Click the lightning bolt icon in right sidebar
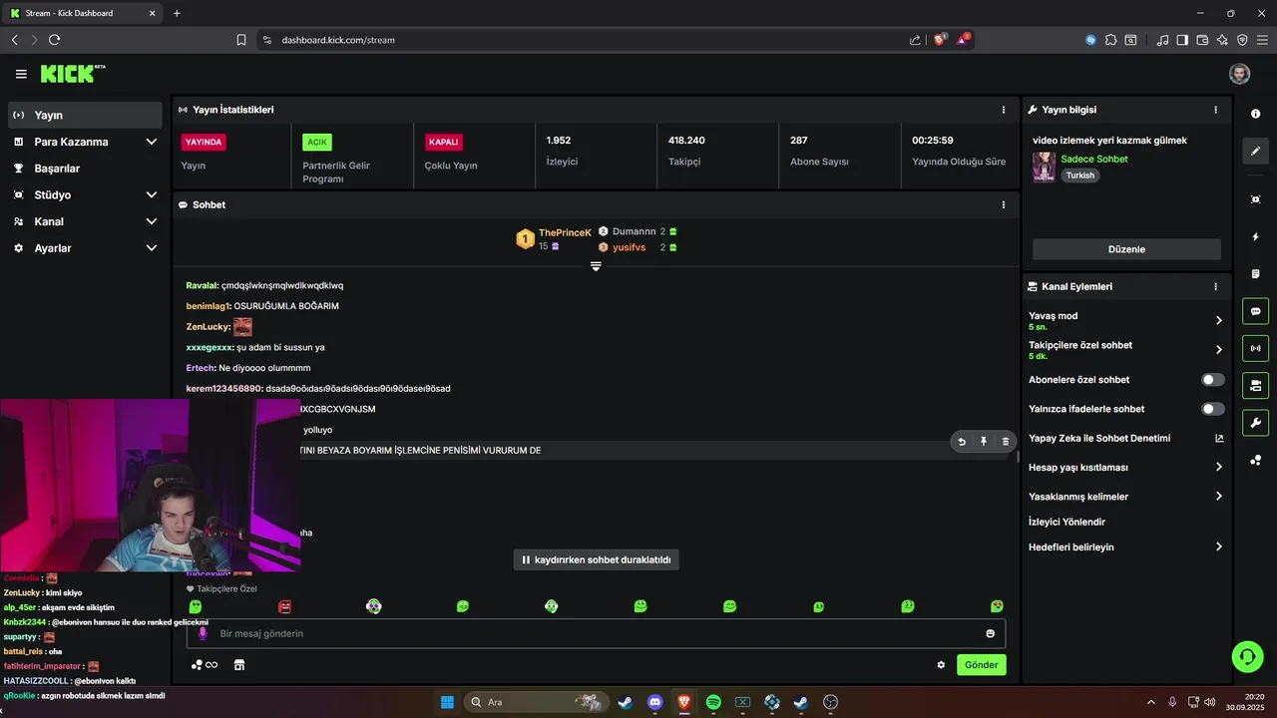1277x718 pixels. click(x=1255, y=236)
